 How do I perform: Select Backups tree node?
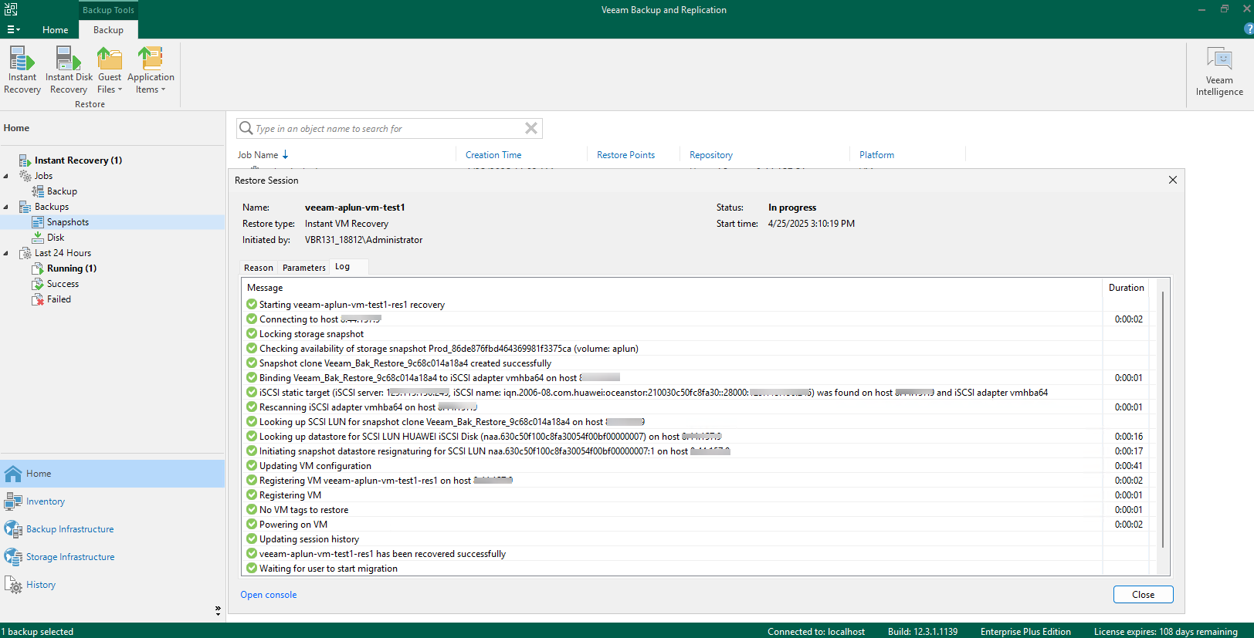pyautogui.click(x=52, y=207)
